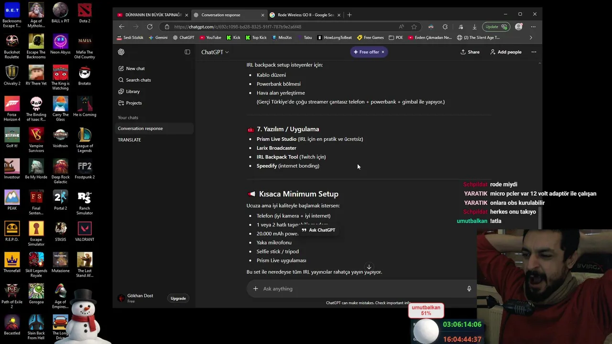Launch VALORANT desktop shortcut
Screen dimensions: 612x344
click(x=85, y=231)
